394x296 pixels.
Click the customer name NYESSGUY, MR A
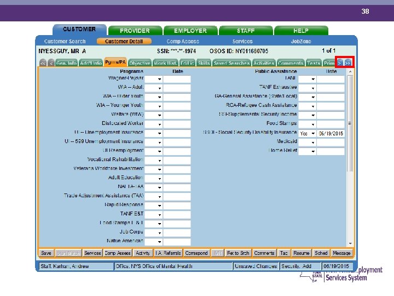coord(62,51)
